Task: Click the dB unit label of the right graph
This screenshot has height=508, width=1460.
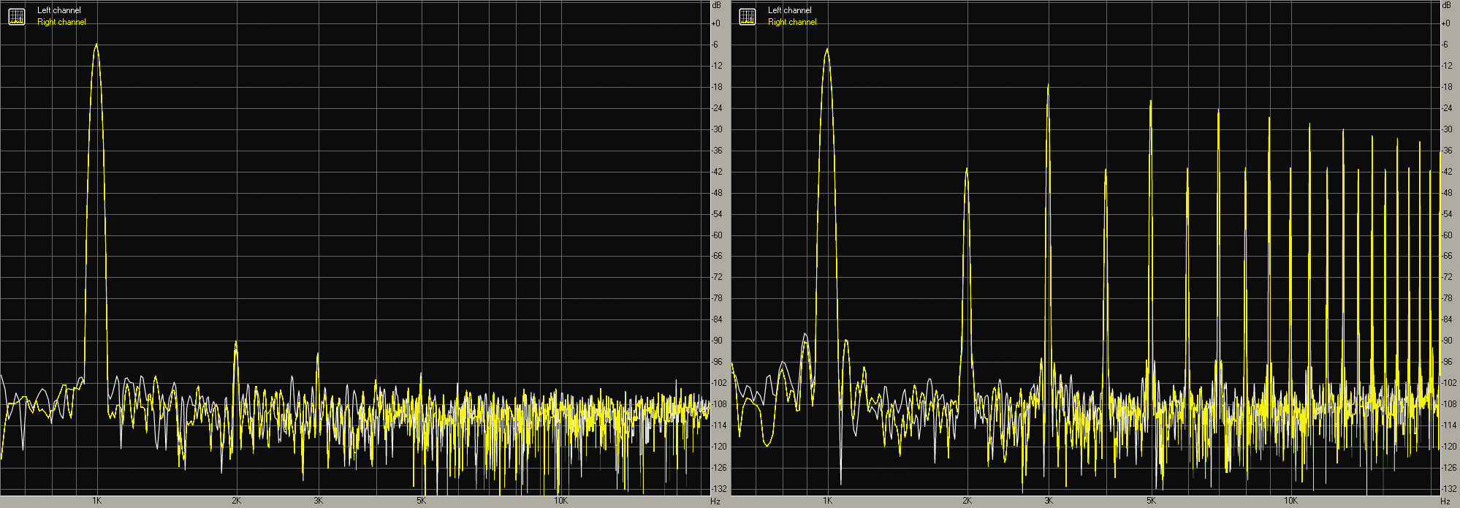Action: pos(1446,5)
